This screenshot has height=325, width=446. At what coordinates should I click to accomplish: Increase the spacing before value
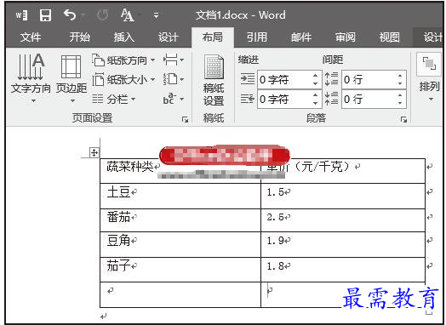point(400,76)
